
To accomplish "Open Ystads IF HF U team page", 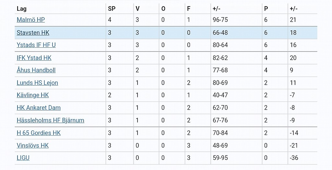I will click(x=36, y=45).
